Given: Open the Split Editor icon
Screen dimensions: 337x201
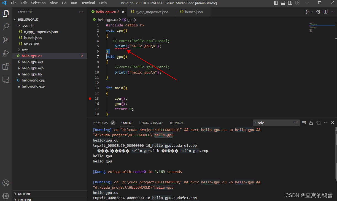Looking at the screenshot, I should click(325, 12).
